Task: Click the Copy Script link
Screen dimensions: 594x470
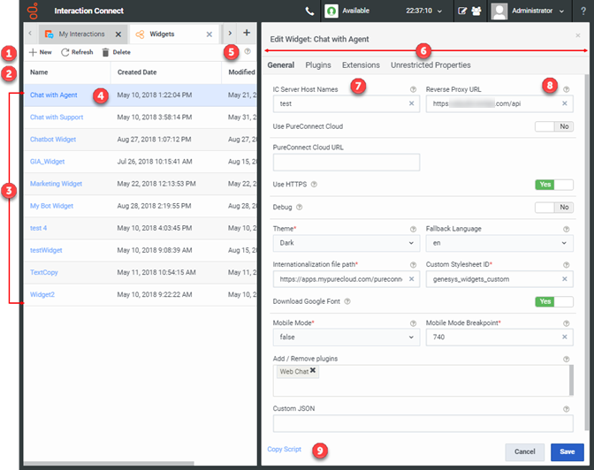Action: [285, 450]
